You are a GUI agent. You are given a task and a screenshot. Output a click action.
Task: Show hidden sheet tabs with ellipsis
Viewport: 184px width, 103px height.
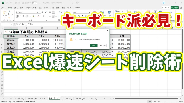(x=11, y=98)
